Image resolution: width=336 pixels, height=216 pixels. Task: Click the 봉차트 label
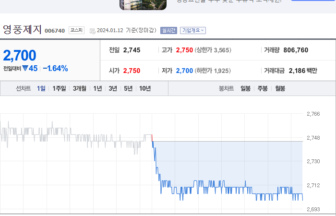pos(226,88)
